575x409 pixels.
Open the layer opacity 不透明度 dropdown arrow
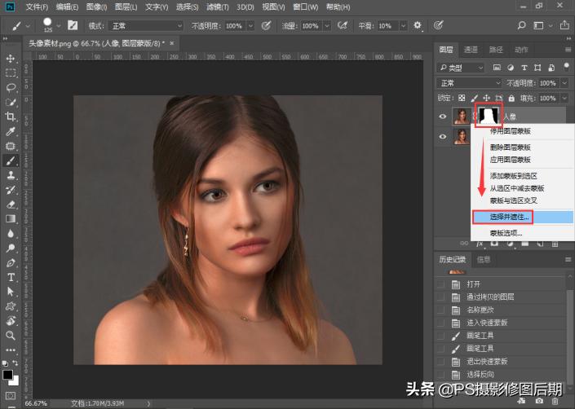[x=565, y=83]
